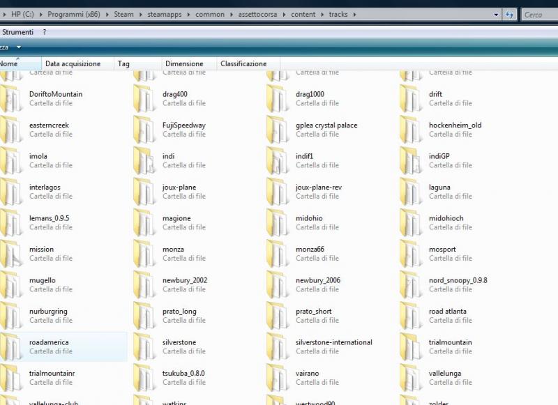
Task: Go to assettocorsa in address bar
Action: click(257, 15)
